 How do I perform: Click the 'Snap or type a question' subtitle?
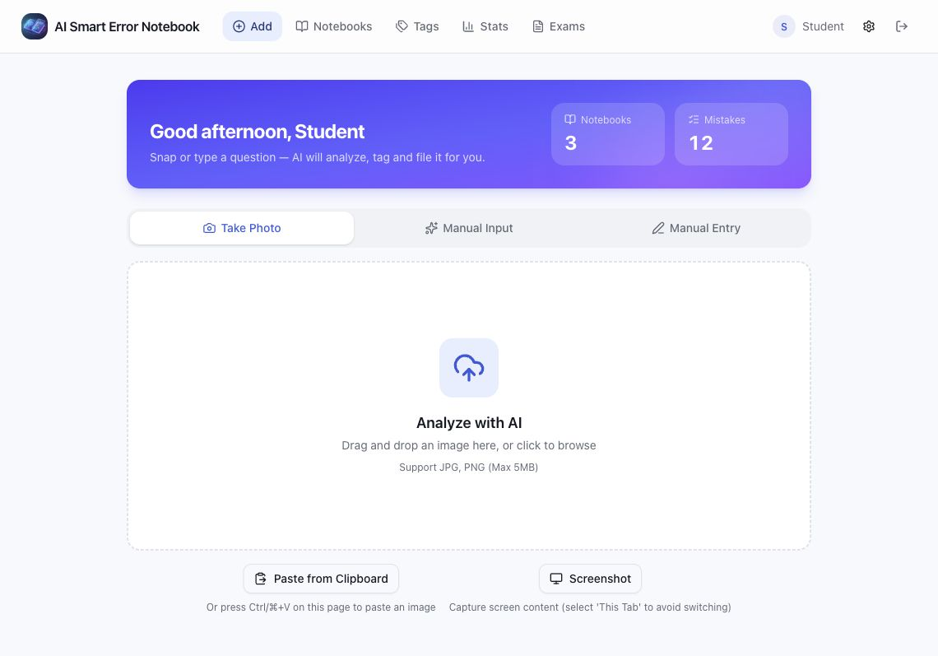317,157
